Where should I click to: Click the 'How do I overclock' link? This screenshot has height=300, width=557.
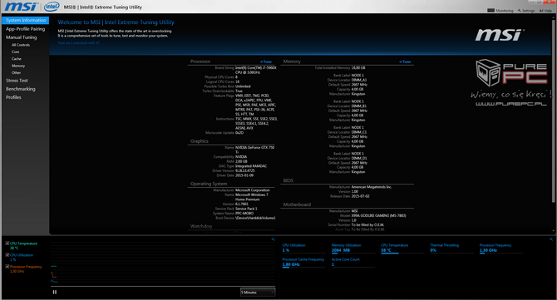tap(78, 43)
